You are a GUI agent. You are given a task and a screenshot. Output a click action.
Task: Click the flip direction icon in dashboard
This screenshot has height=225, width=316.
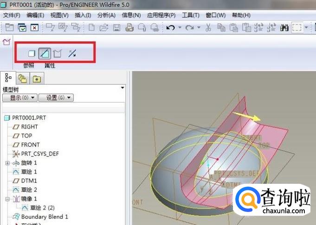[72, 54]
